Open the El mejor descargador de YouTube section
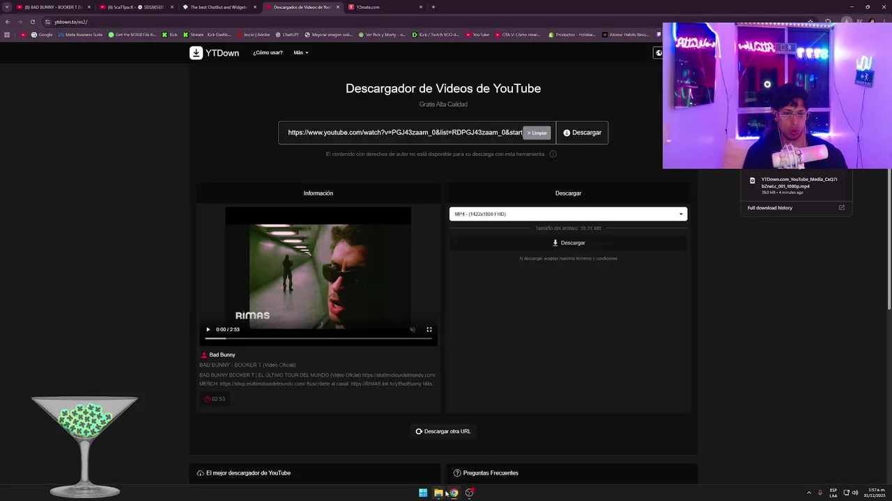The width and height of the screenshot is (892, 501). 314,473
